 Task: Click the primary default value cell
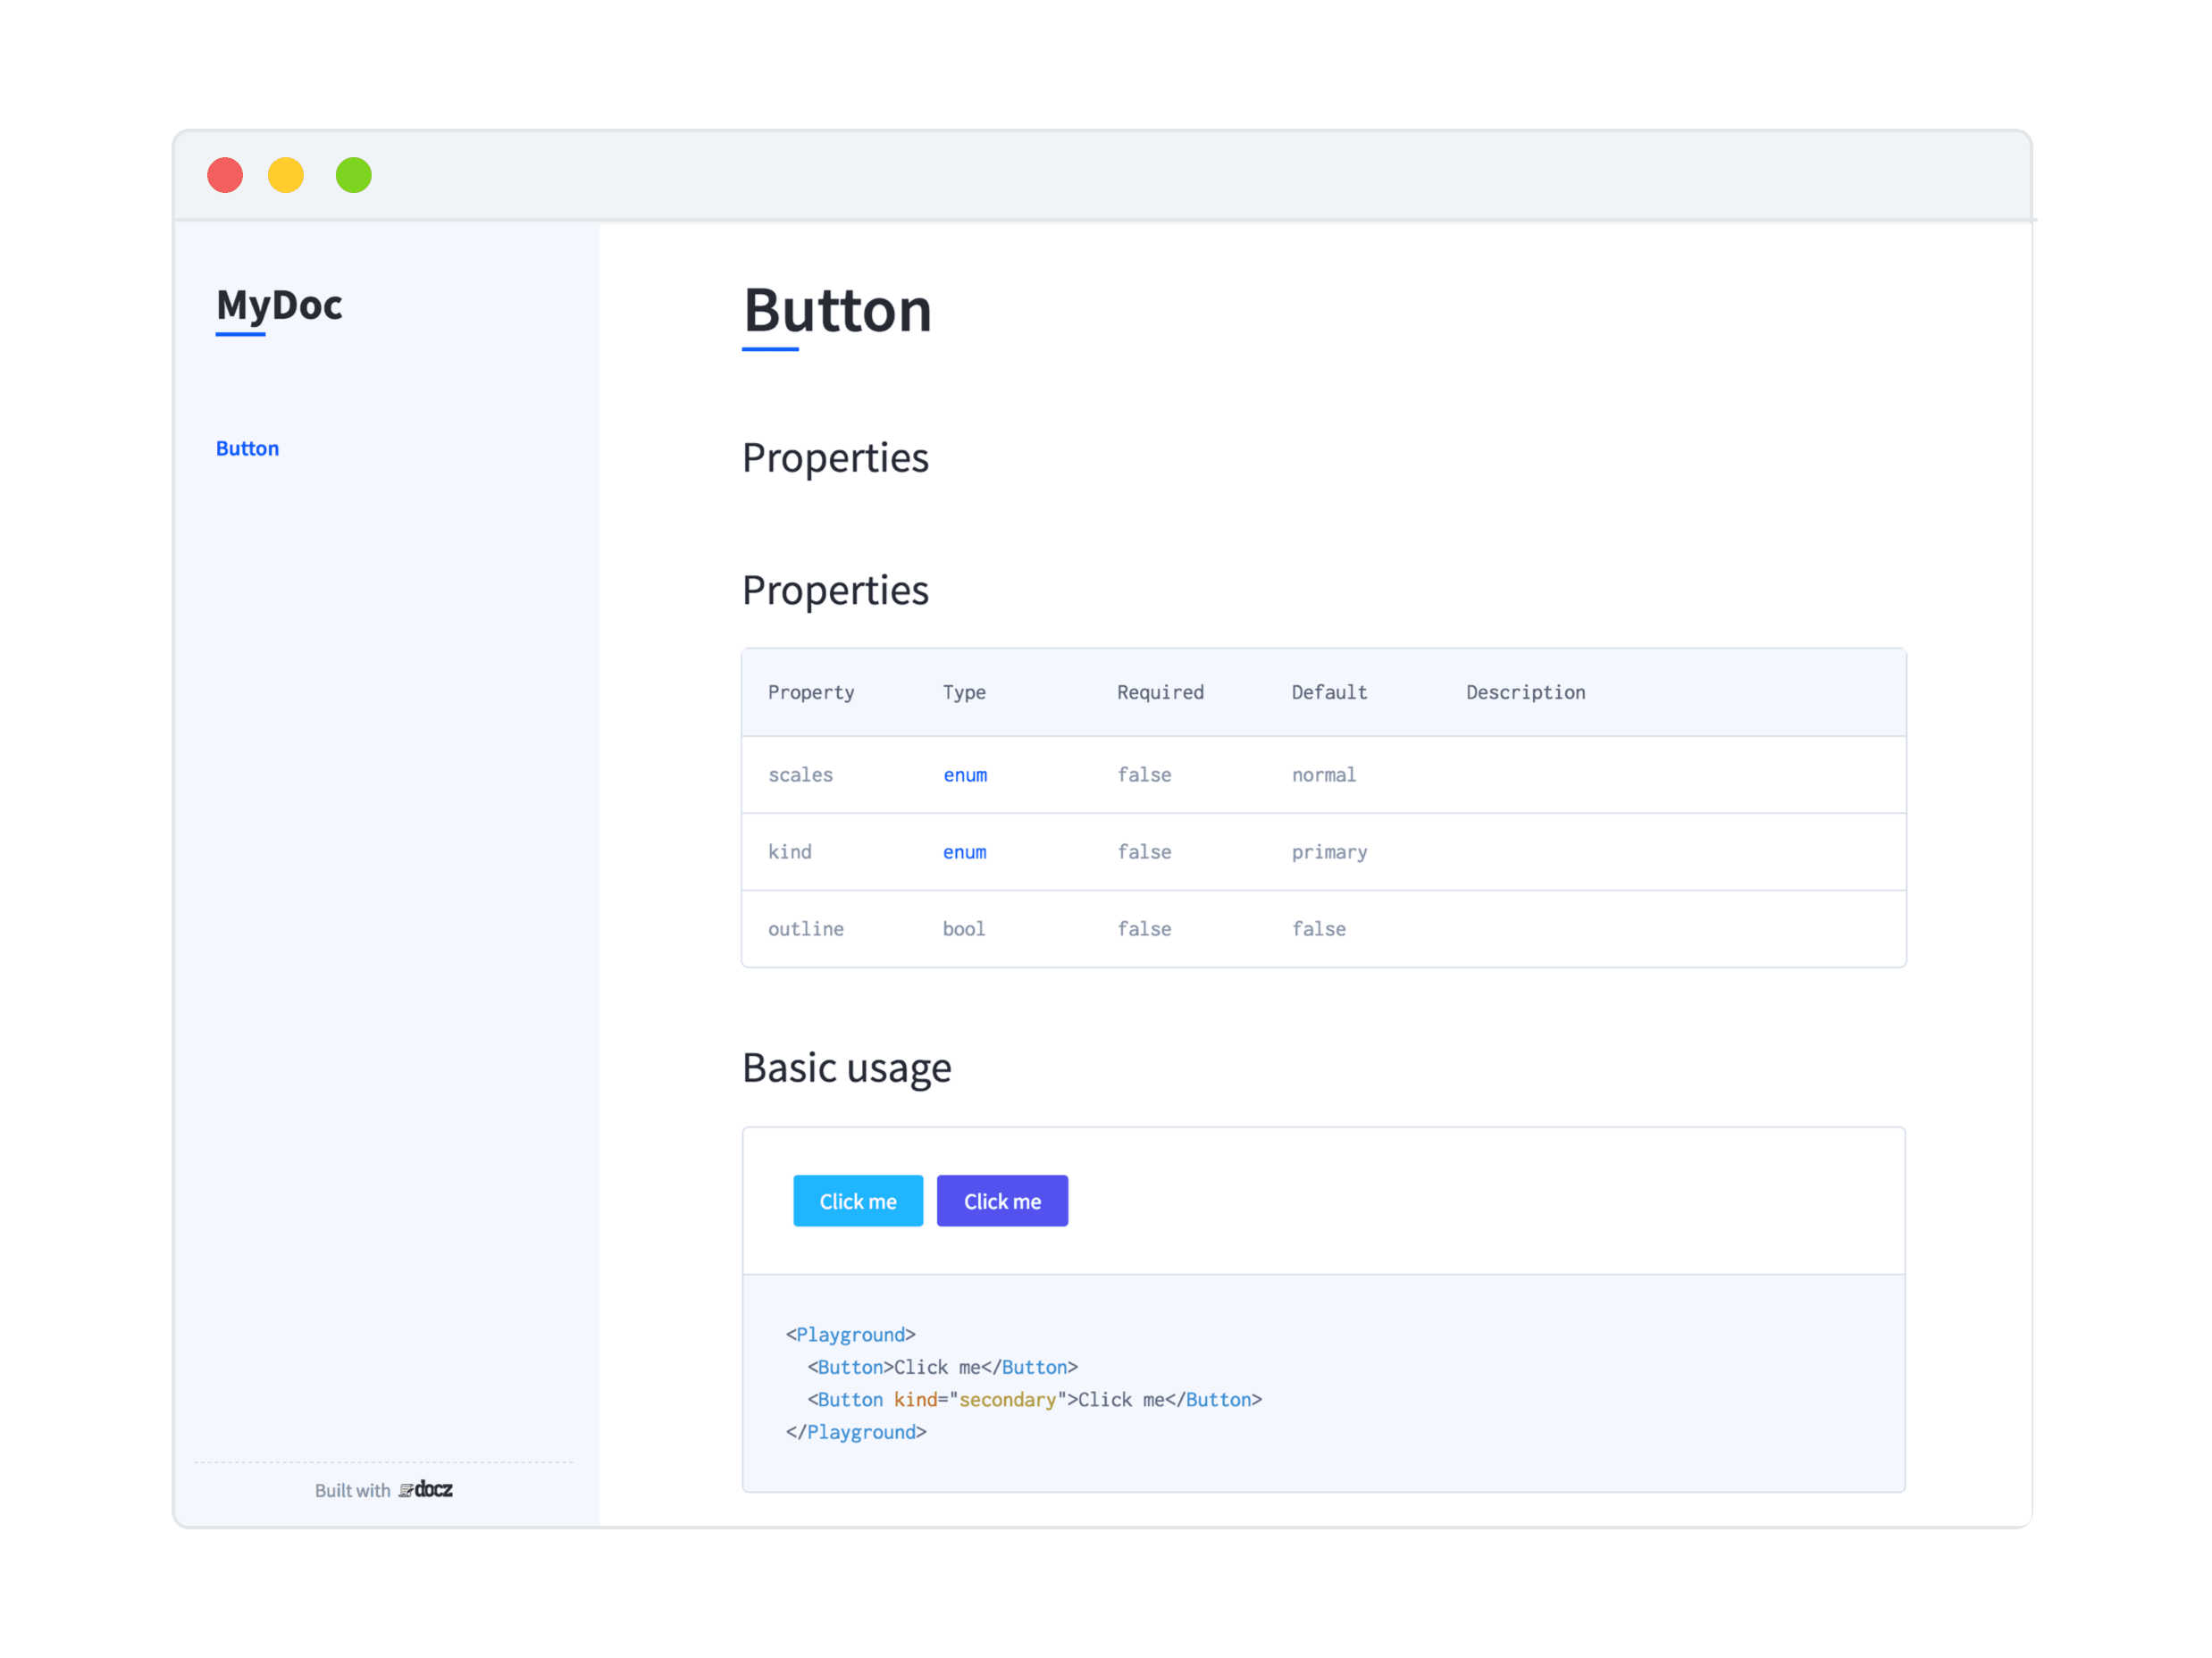pyautogui.click(x=1329, y=852)
